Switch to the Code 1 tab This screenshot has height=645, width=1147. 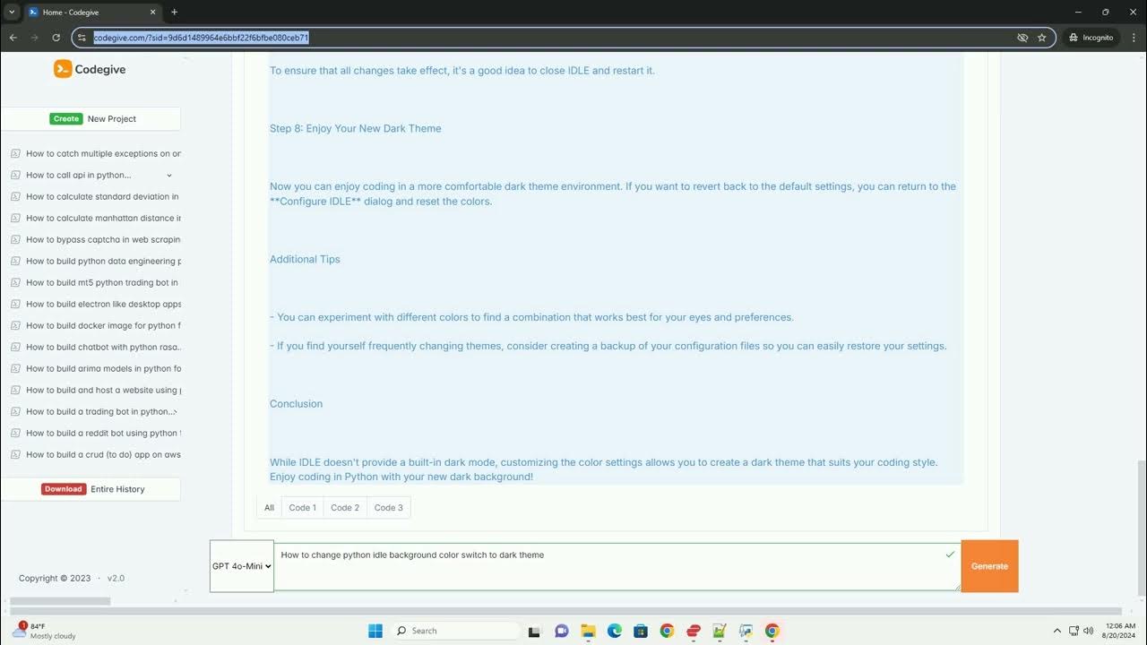tap(302, 507)
